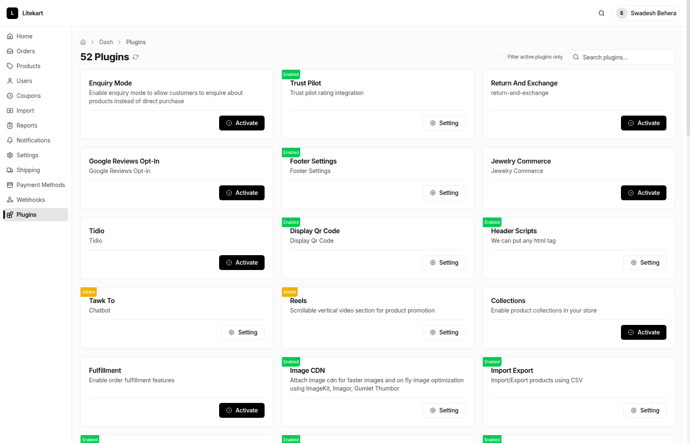Click the Users person icon

click(x=10, y=81)
